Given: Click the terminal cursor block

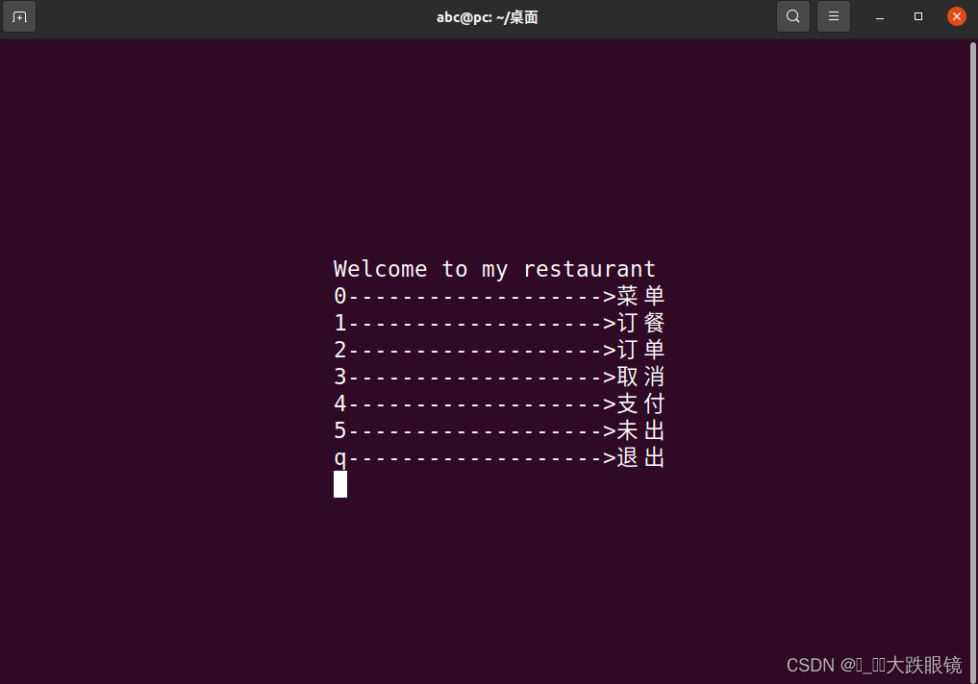Looking at the screenshot, I should (339, 484).
